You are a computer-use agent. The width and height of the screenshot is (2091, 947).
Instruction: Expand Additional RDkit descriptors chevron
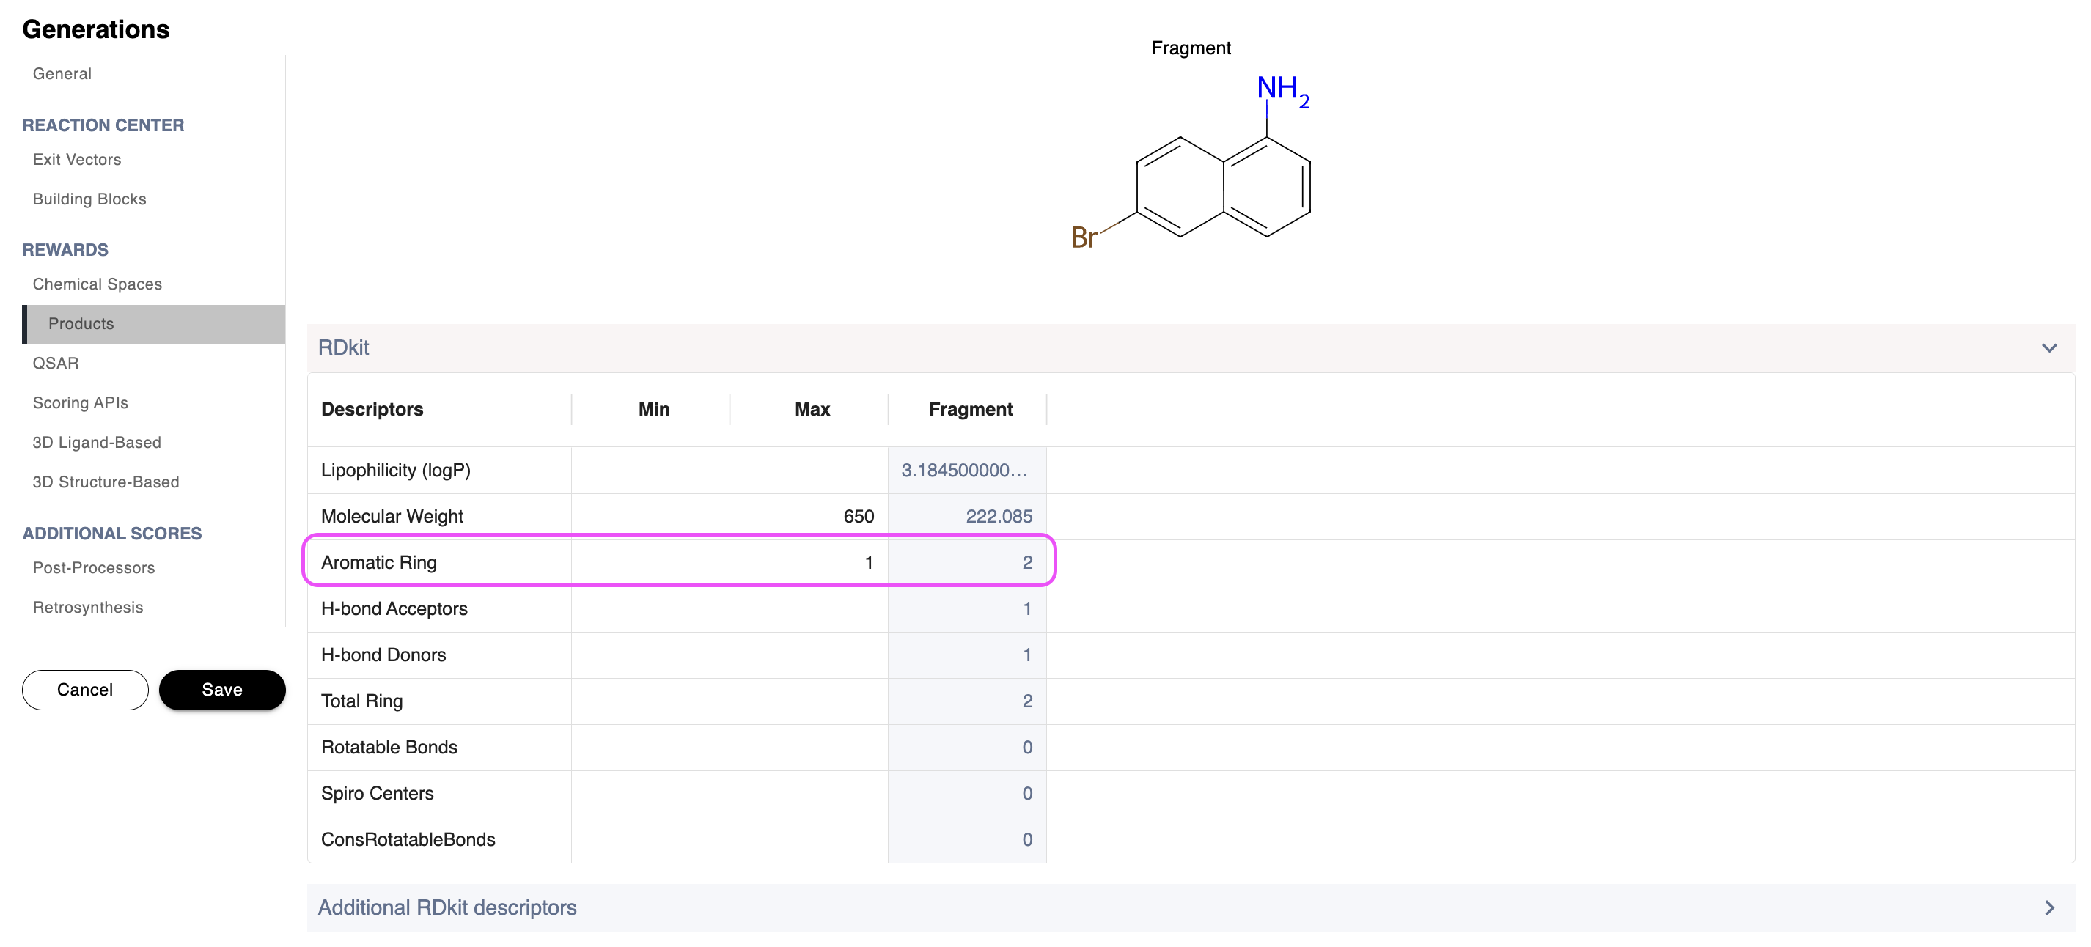tap(2048, 907)
